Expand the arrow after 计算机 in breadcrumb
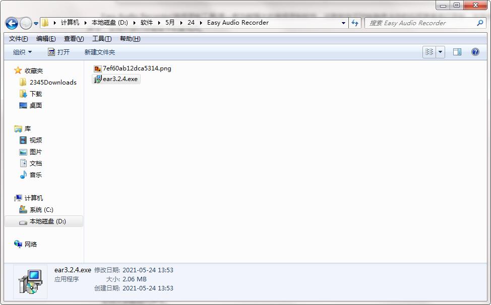The image size is (491, 305). (x=86, y=23)
